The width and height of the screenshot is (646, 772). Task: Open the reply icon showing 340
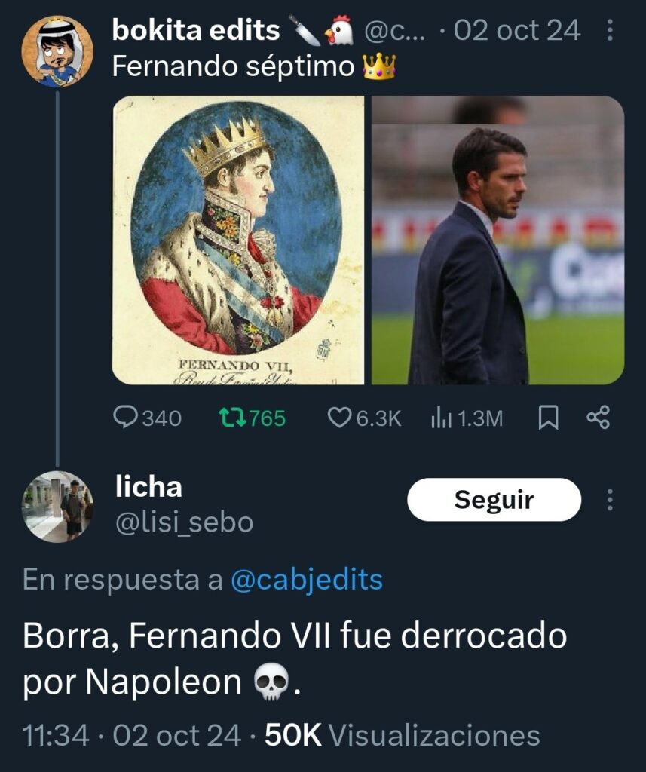coord(147,418)
